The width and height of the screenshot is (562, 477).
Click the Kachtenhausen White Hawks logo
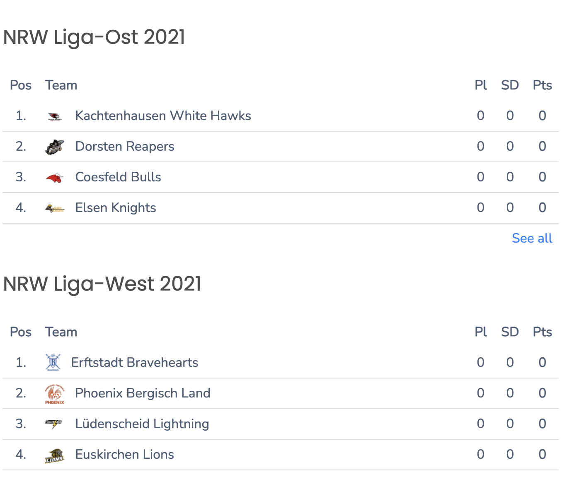55,116
